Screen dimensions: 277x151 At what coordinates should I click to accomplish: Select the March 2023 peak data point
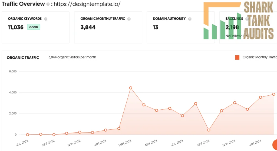tap(131, 88)
